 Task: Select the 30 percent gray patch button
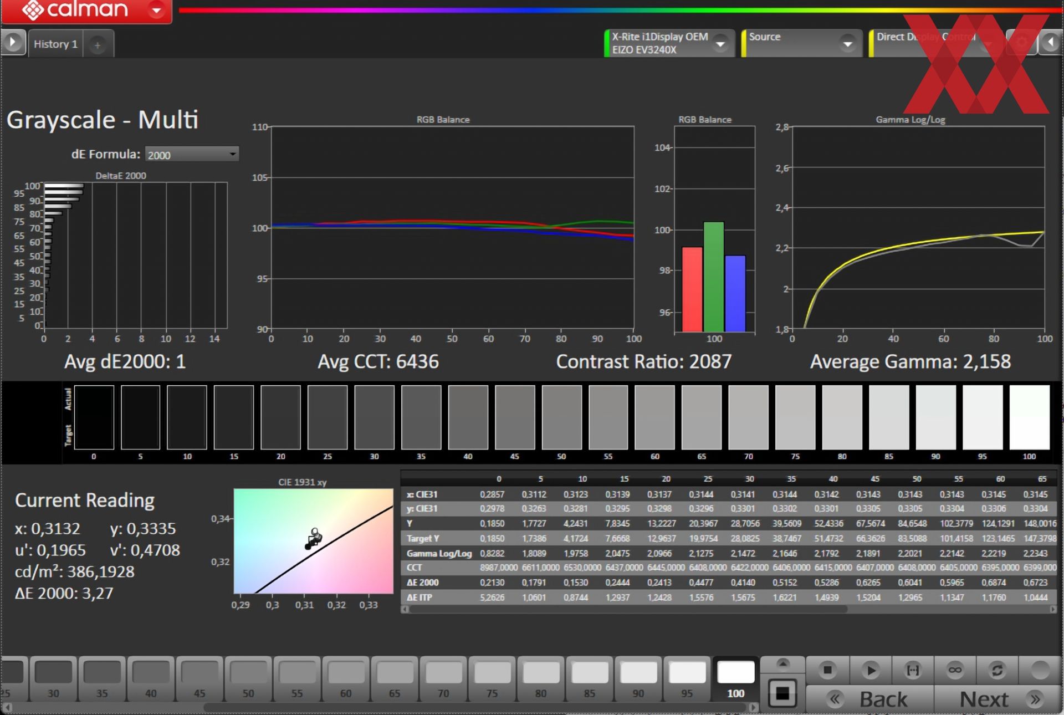53,680
